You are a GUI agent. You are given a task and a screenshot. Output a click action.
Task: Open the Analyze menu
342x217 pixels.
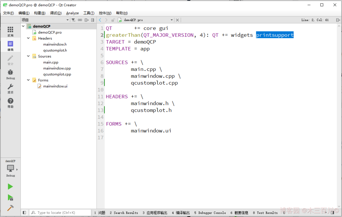point(72,13)
